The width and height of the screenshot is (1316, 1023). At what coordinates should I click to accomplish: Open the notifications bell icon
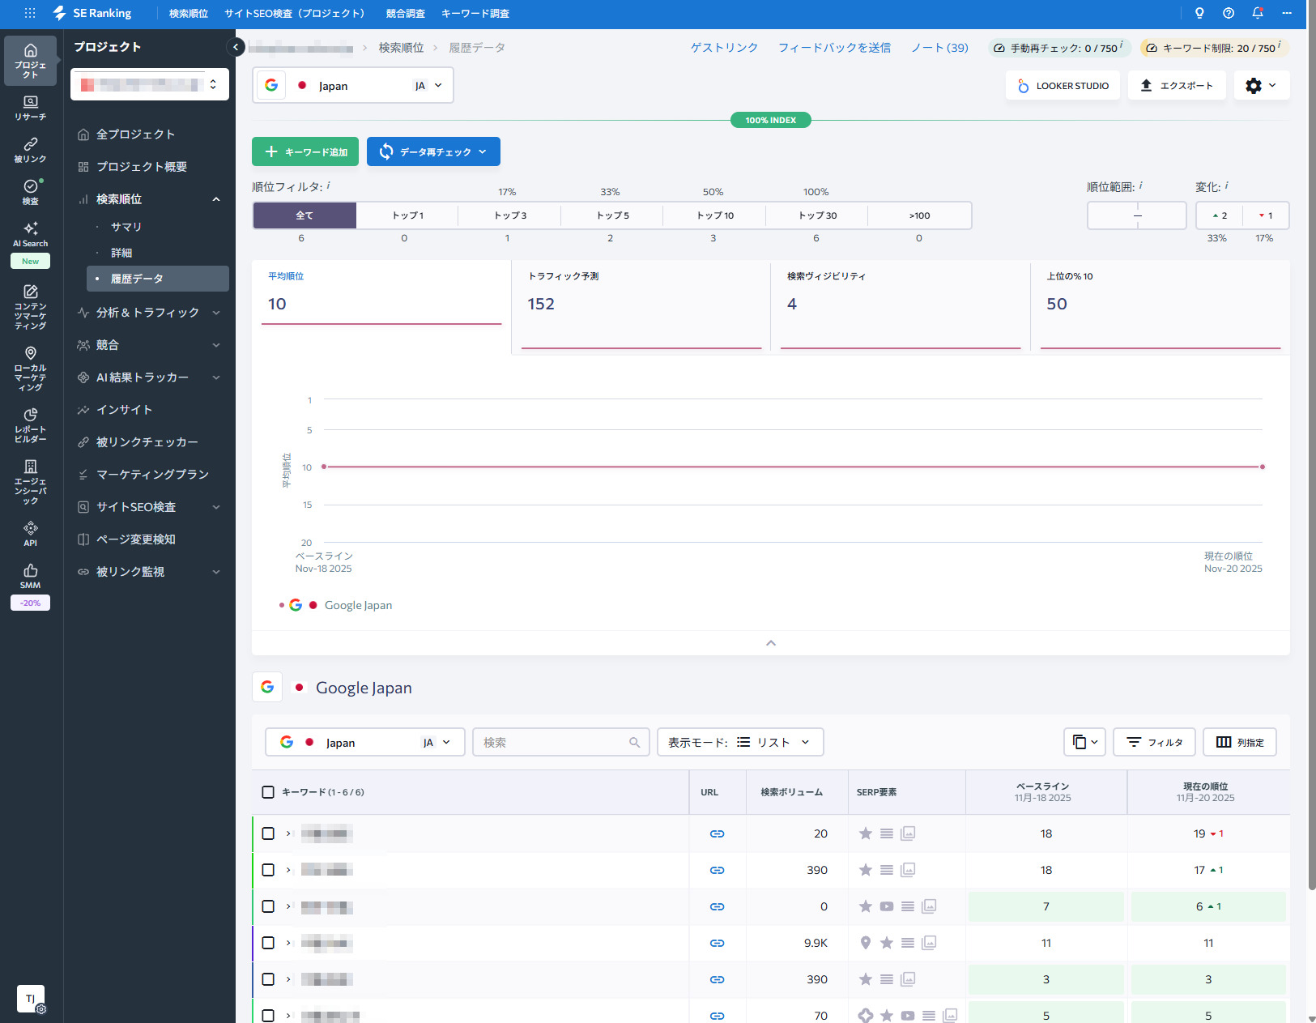click(x=1257, y=13)
